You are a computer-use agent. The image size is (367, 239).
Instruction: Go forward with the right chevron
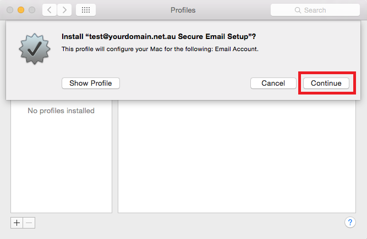point(64,10)
